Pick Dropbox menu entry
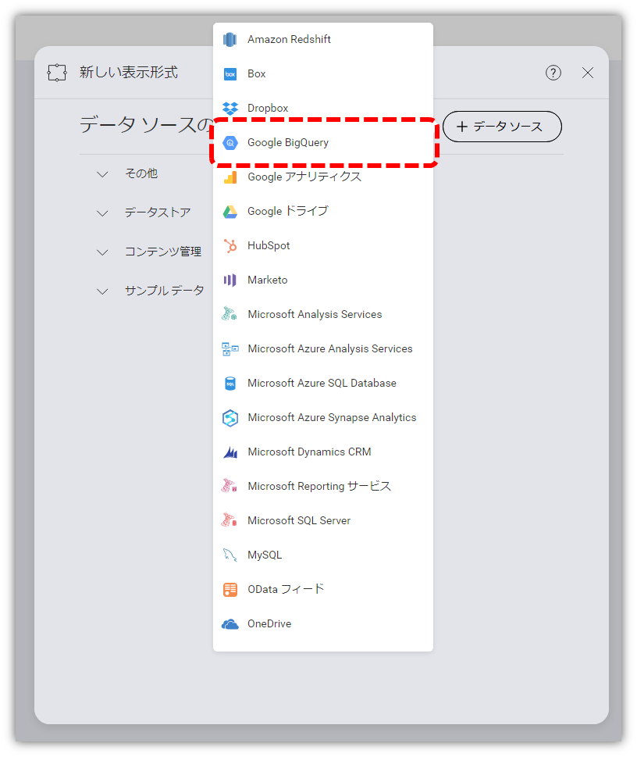This screenshot has width=637, height=757. (323, 108)
